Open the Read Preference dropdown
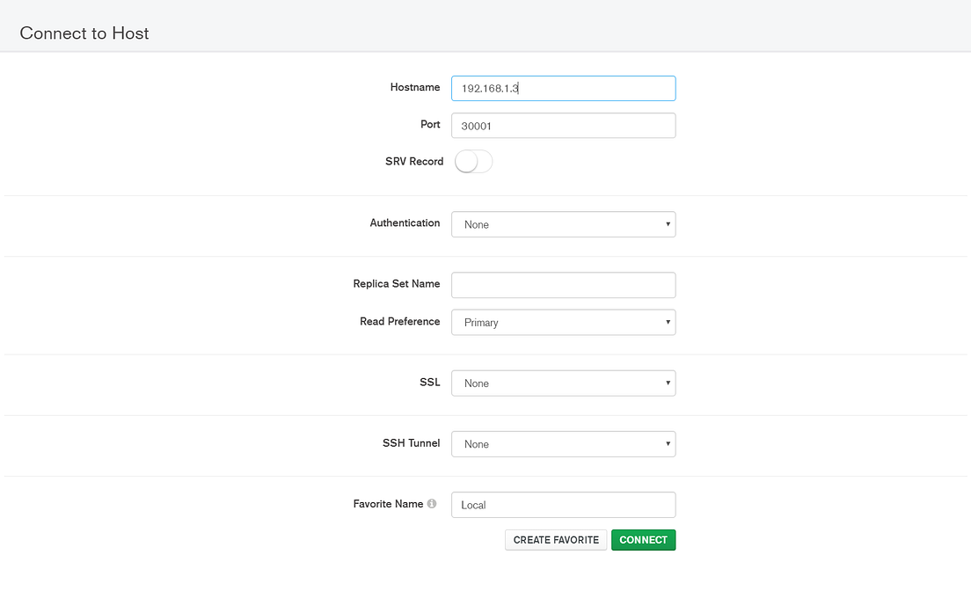Viewport: 971px width, 591px height. click(x=563, y=322)
